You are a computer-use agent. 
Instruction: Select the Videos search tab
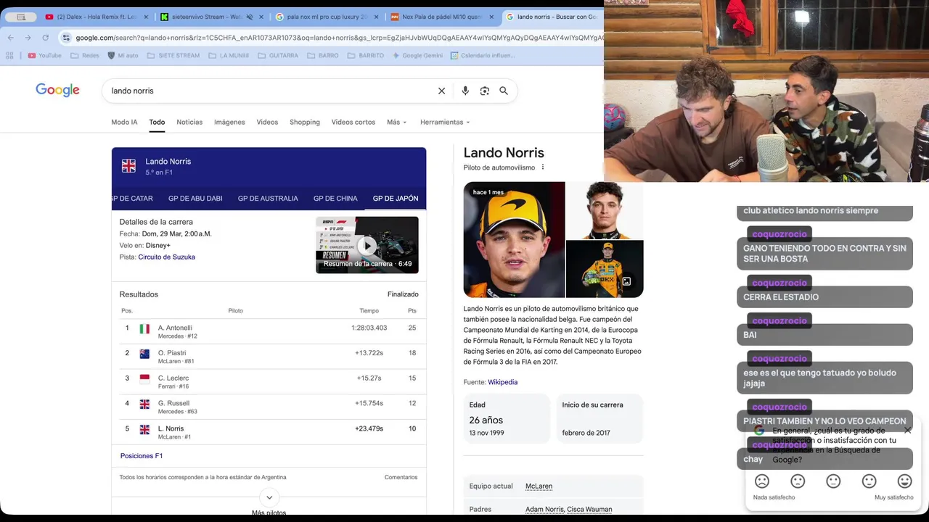tap(267, 122)
